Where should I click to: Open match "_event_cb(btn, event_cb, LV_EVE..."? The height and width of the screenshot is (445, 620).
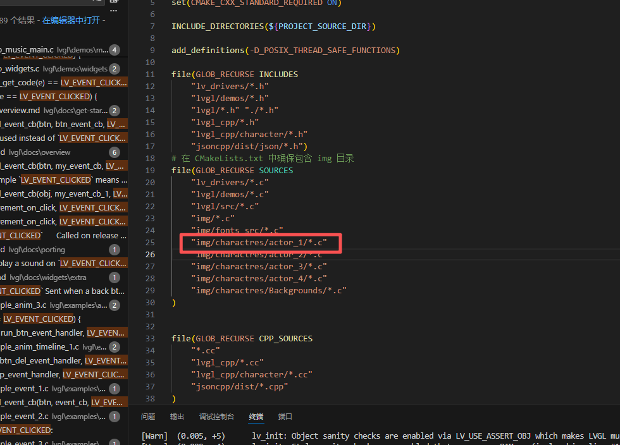(64, 402)
